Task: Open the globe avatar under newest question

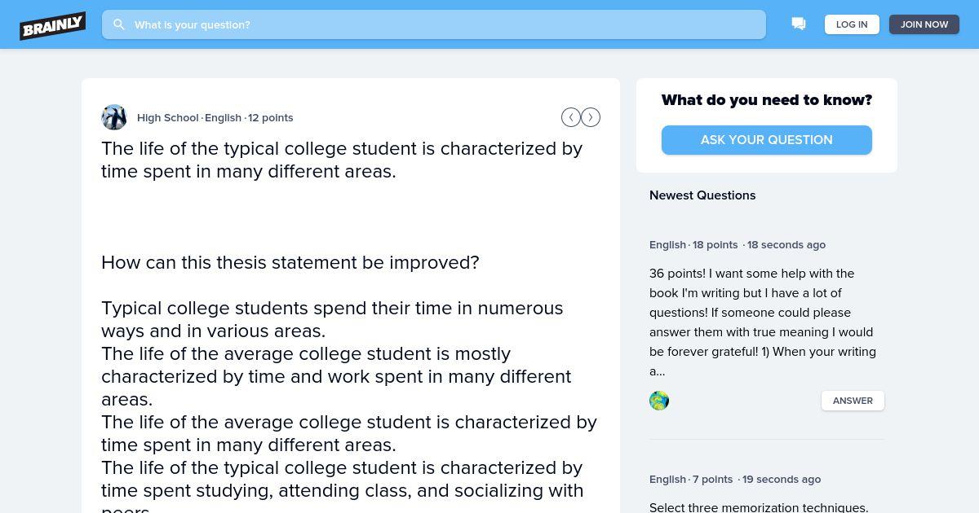Action: pos(659,401)
